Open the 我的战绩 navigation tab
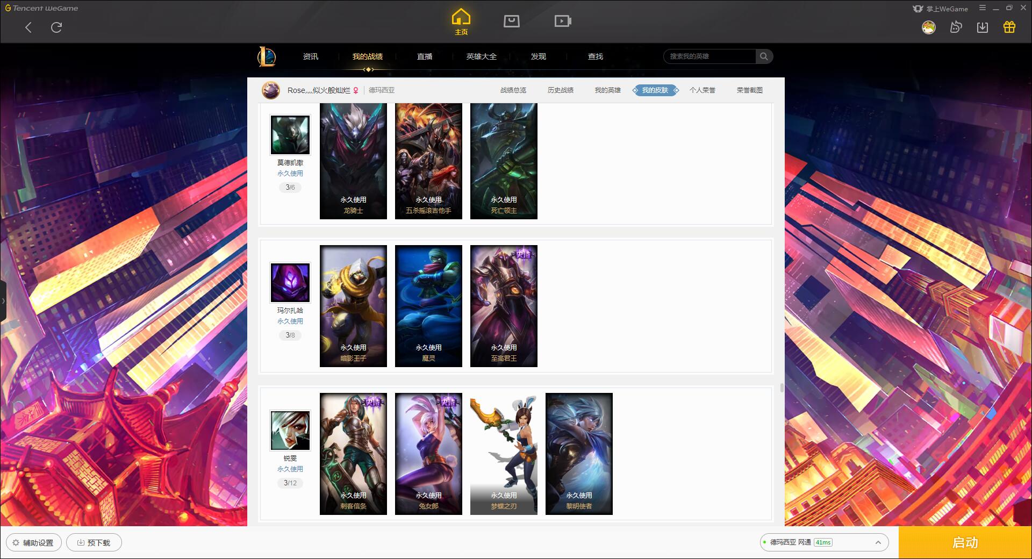Screen dimensions: 1032x559 click(x=368, y=56)
